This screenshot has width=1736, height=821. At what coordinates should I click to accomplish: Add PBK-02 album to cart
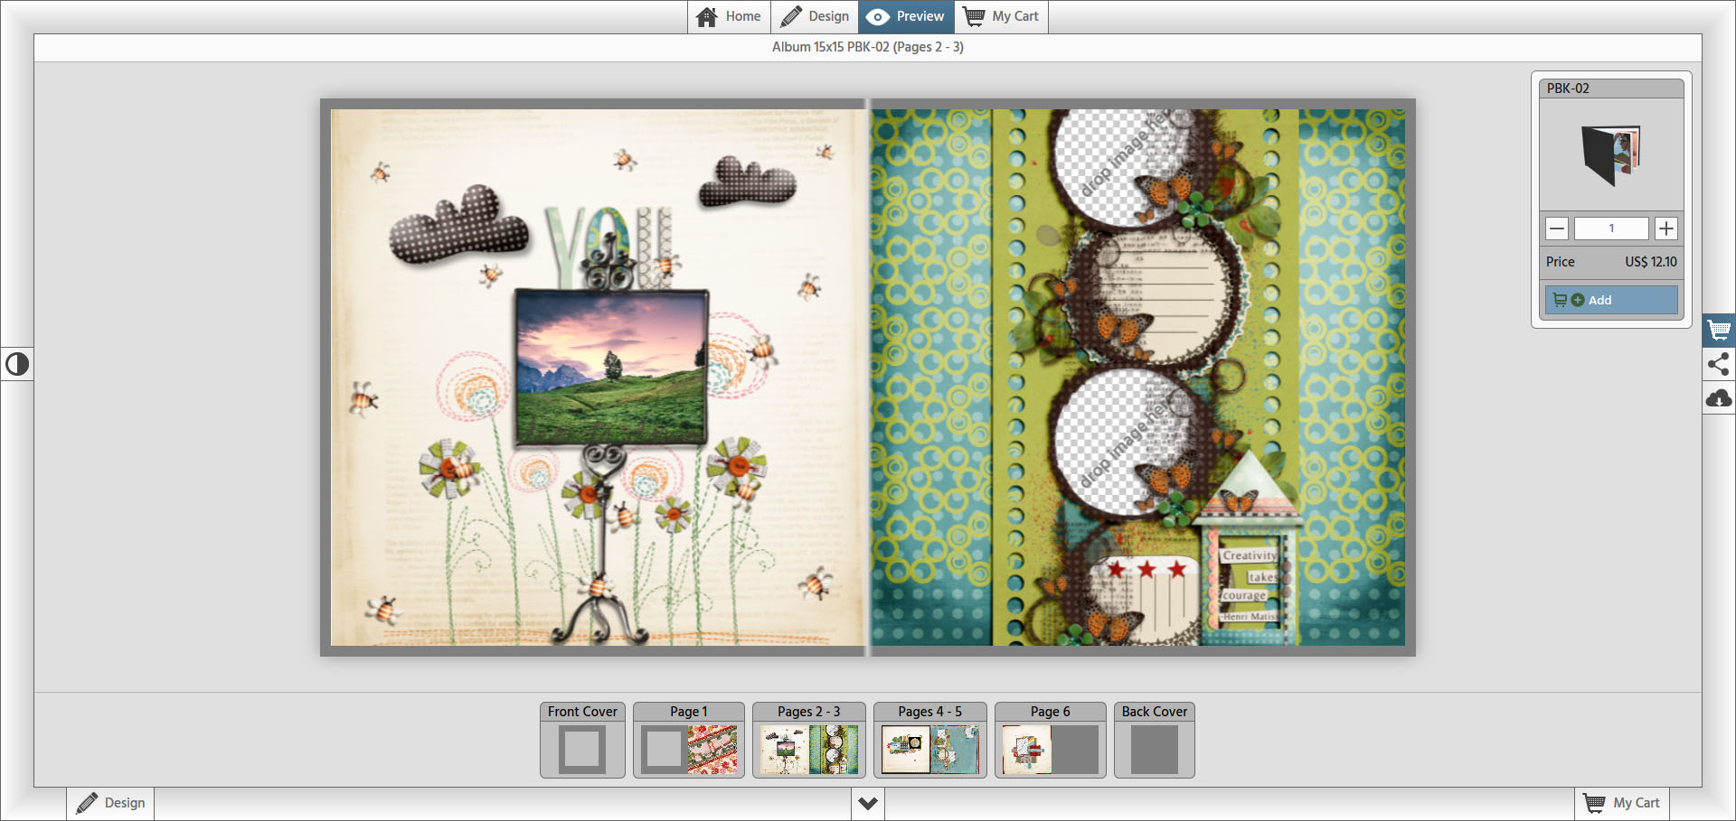[x=1610, y=300]
